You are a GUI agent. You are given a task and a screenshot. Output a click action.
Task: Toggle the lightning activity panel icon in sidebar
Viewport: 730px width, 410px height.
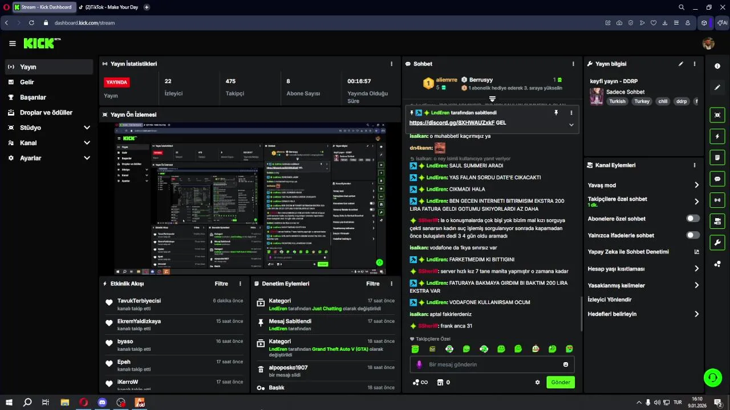coord(717,136)
